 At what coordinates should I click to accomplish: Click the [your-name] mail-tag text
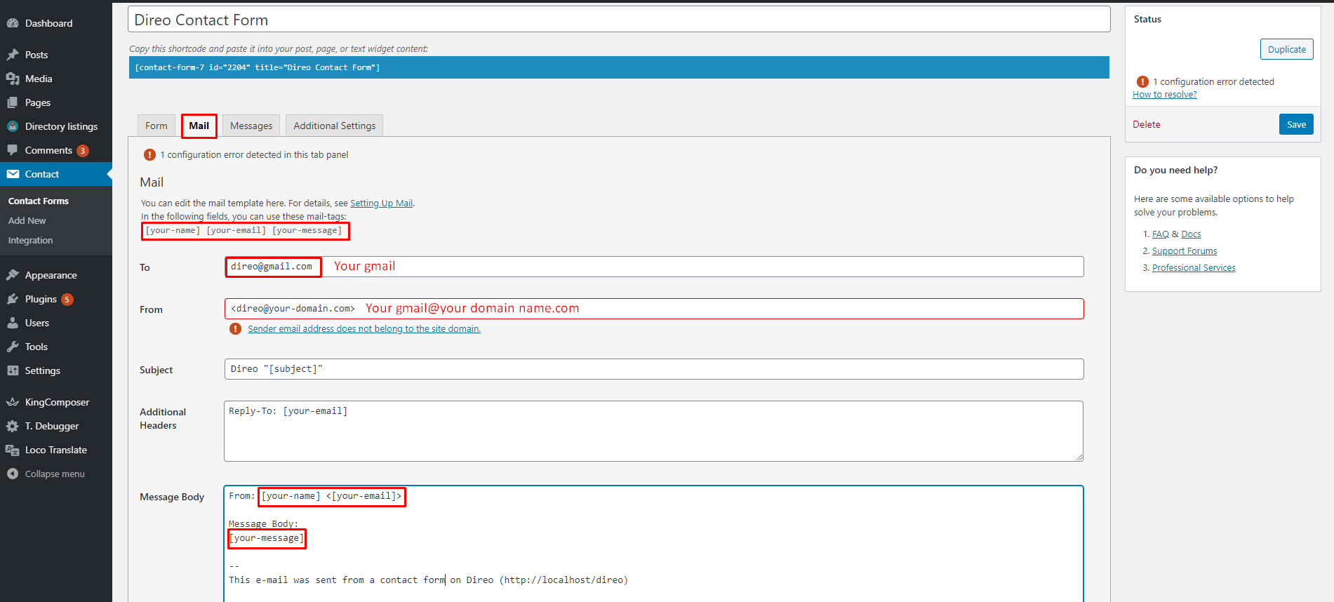tap(173, 230)
